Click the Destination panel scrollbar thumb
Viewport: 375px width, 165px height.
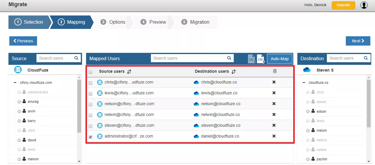coord(368,103)
